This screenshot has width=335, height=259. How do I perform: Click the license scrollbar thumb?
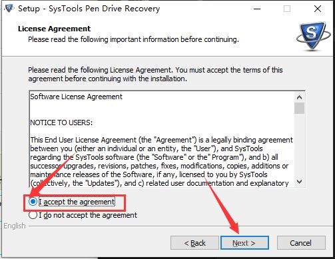click(x=299, y=108)
